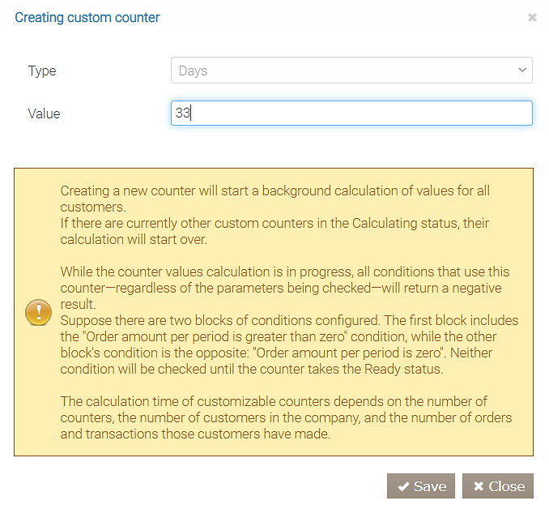Click the X icon on Close button

(x=479, y=486)
